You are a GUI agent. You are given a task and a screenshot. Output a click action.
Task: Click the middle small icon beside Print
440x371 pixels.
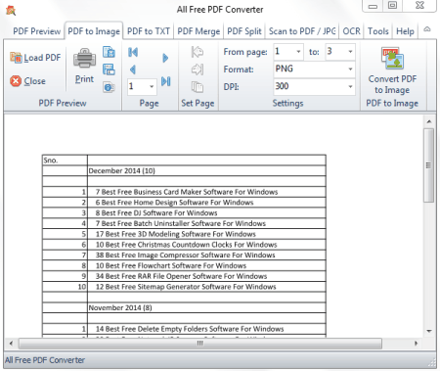click(x=109, y=70)
